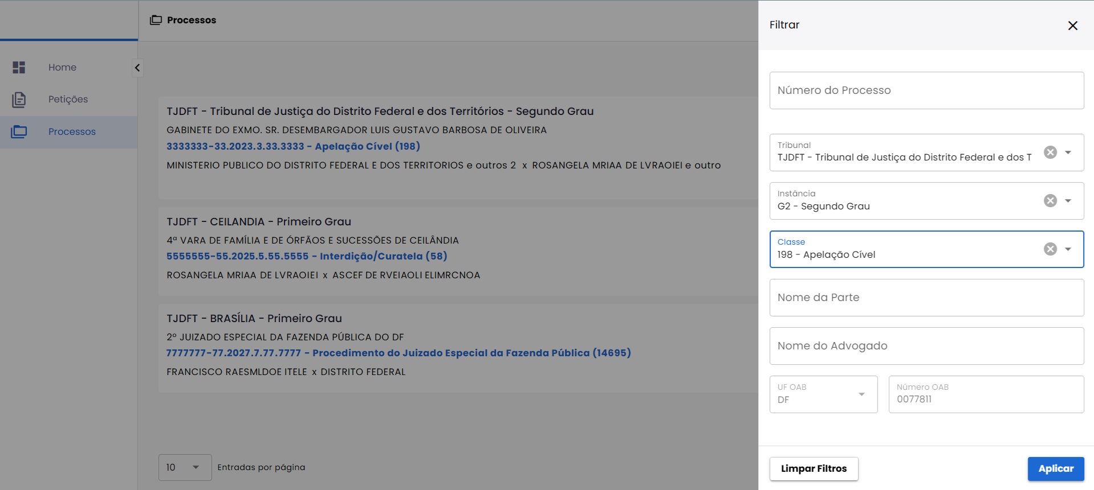Click the Processos page heading text

[192, 20]
